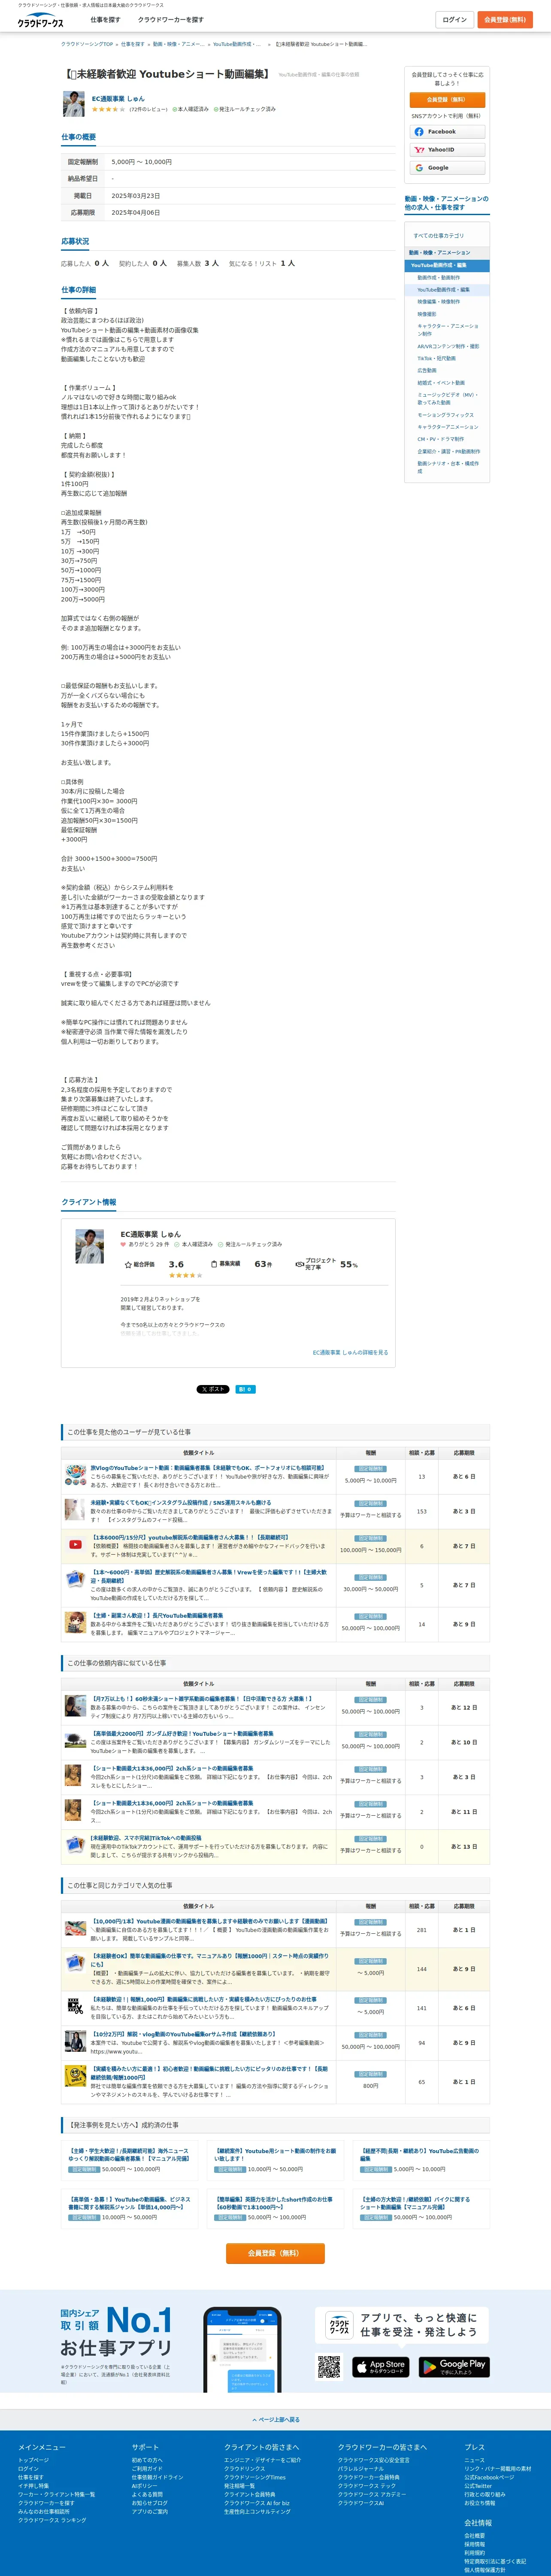Open the 動画作成・動画制作 category link
The width and height of the screenshot is (551, 2576).
439,278
